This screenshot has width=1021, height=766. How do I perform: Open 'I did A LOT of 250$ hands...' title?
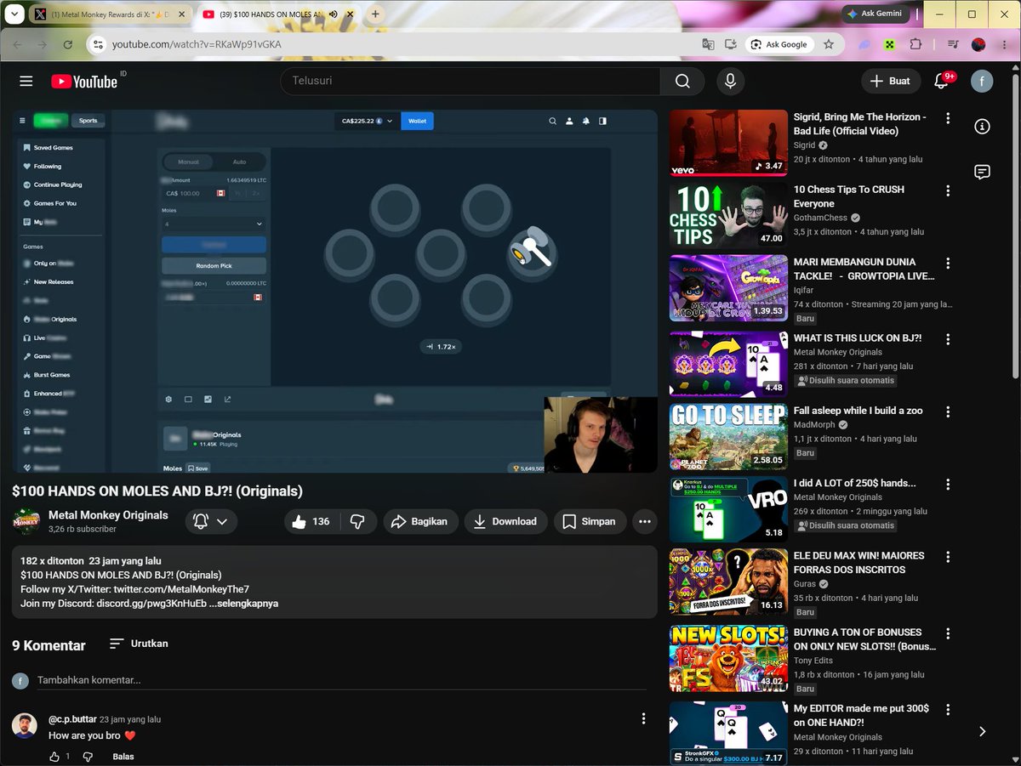point(854,483)
